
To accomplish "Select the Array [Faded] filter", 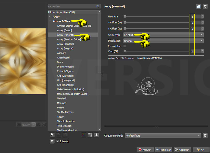I will tap(64, 30).
